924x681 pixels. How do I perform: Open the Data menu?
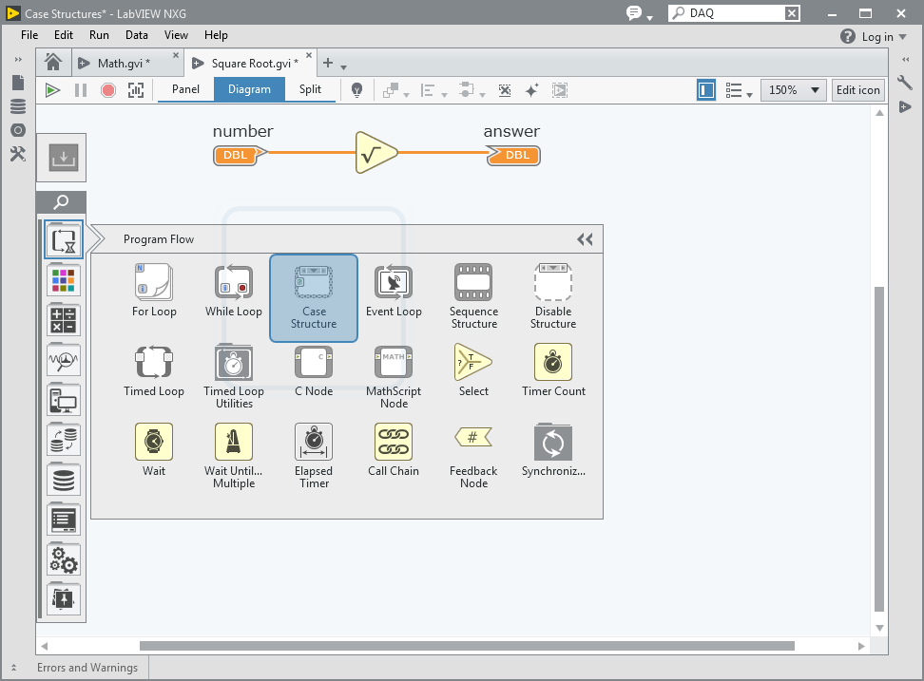(137, 35)
